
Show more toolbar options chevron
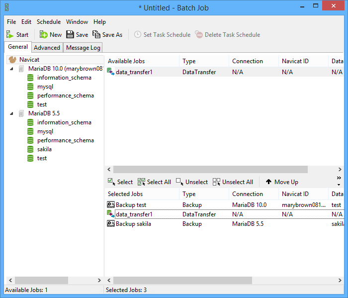(339, 178)
